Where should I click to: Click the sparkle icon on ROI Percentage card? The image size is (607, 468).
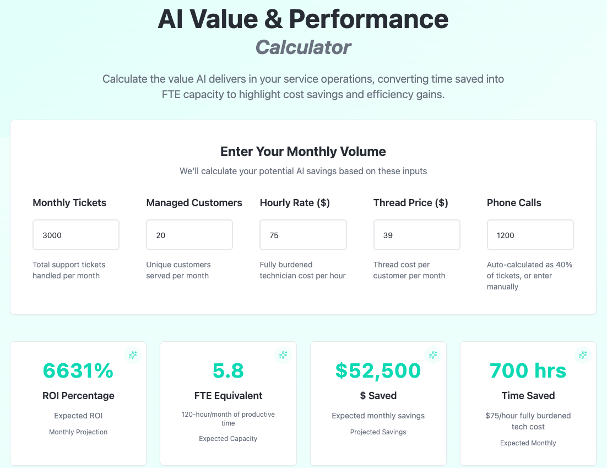(x=133, y=355)
